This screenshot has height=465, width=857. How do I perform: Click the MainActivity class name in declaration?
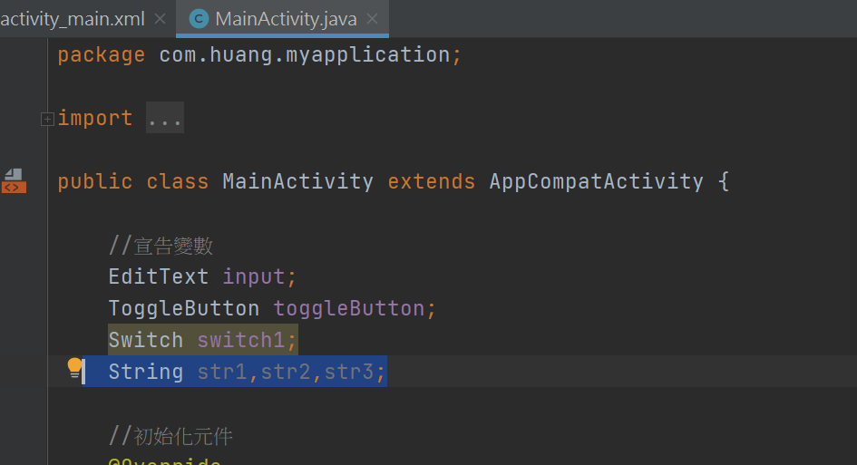(x=297, y=181)
